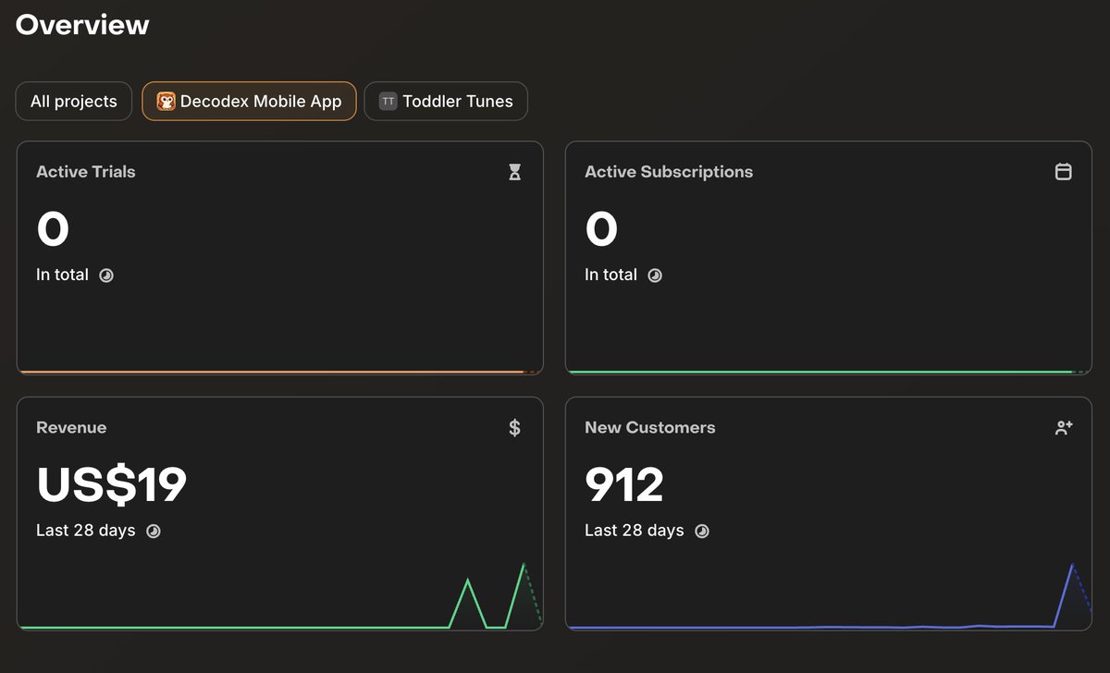This screenshot has height=673, width=1110.
Task: Click the TT badge icon on Toddler Tunes
Action: [388, 102]
